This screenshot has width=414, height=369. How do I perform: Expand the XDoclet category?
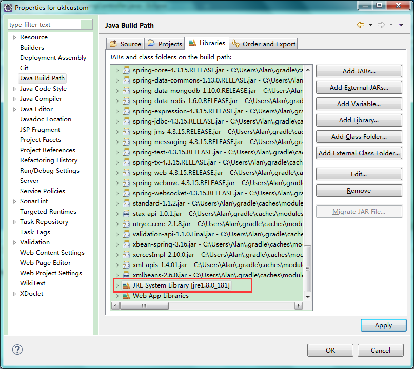coord(14,294)
